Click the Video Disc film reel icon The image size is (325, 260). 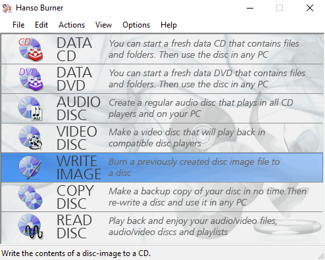[x=30, y=138]
